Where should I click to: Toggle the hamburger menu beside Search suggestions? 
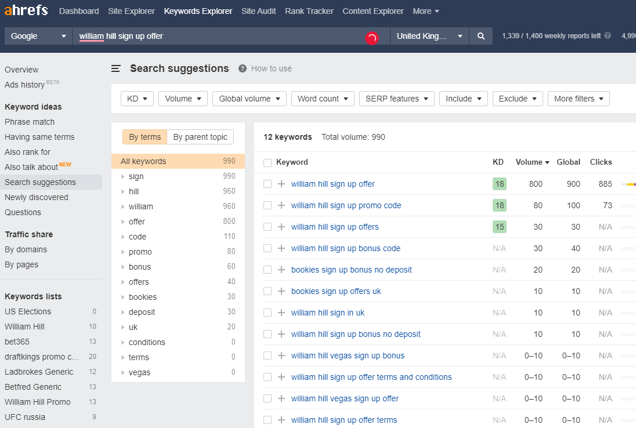pos(116,68)
